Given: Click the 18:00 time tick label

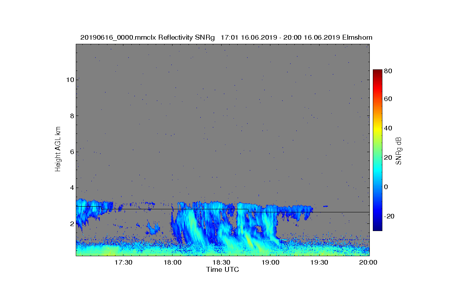Looking at the screenshot, I should click(x=173, y=263).
